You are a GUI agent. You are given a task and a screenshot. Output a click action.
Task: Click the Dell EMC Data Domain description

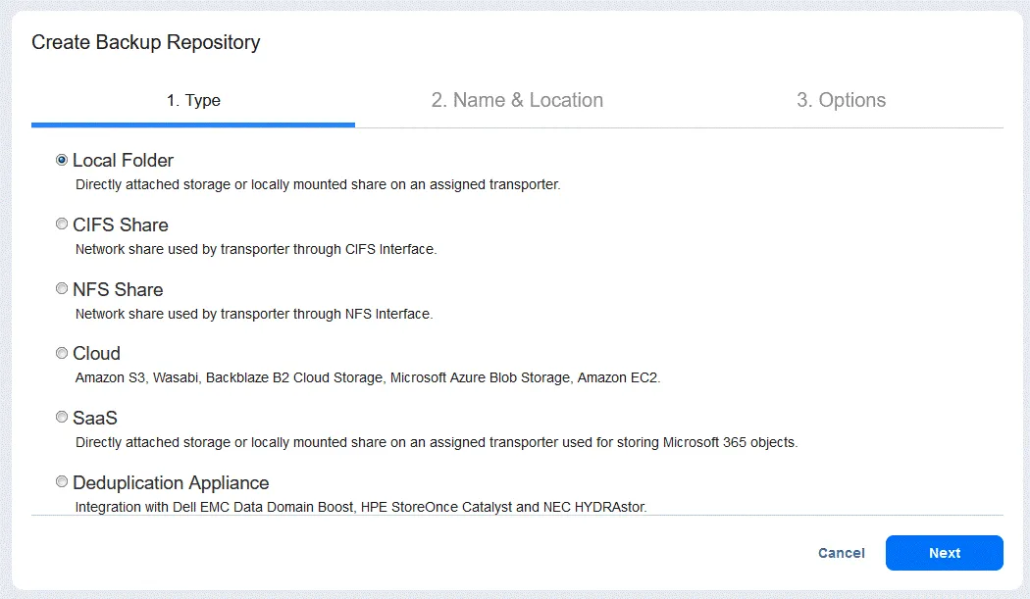pyautogui.click(x=361, y=507)
